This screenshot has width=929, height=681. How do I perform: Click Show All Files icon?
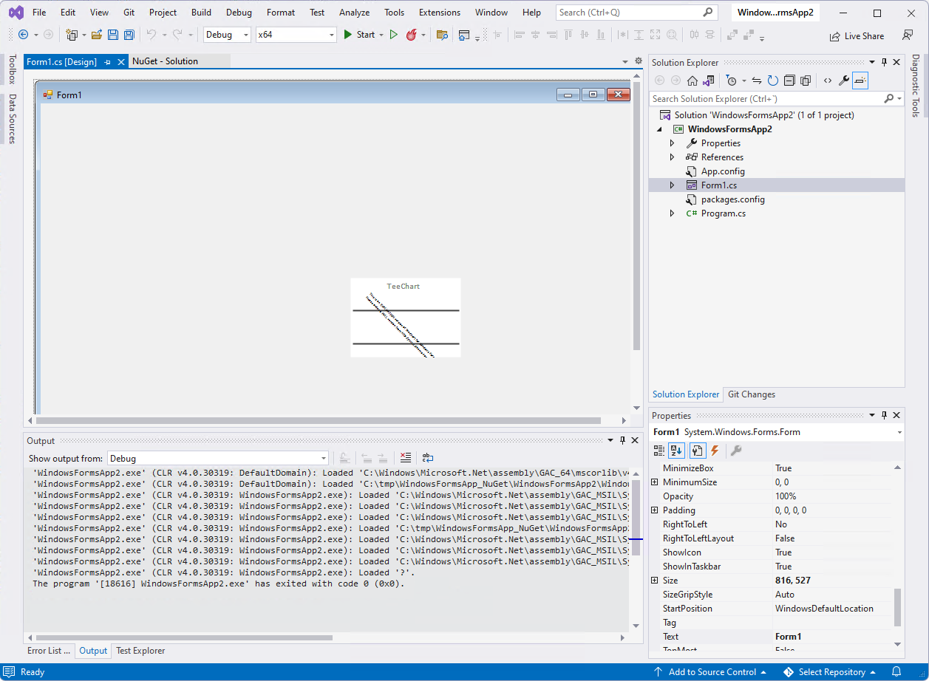coord(806,81)
